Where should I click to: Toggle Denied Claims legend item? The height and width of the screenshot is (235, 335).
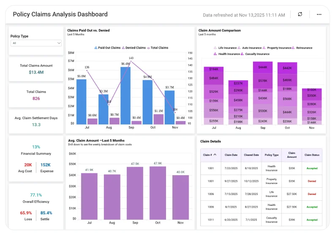134,48
